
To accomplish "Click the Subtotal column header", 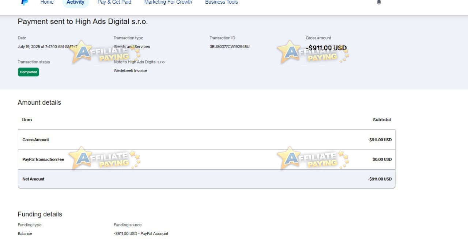I will click(x=382, y=120).
